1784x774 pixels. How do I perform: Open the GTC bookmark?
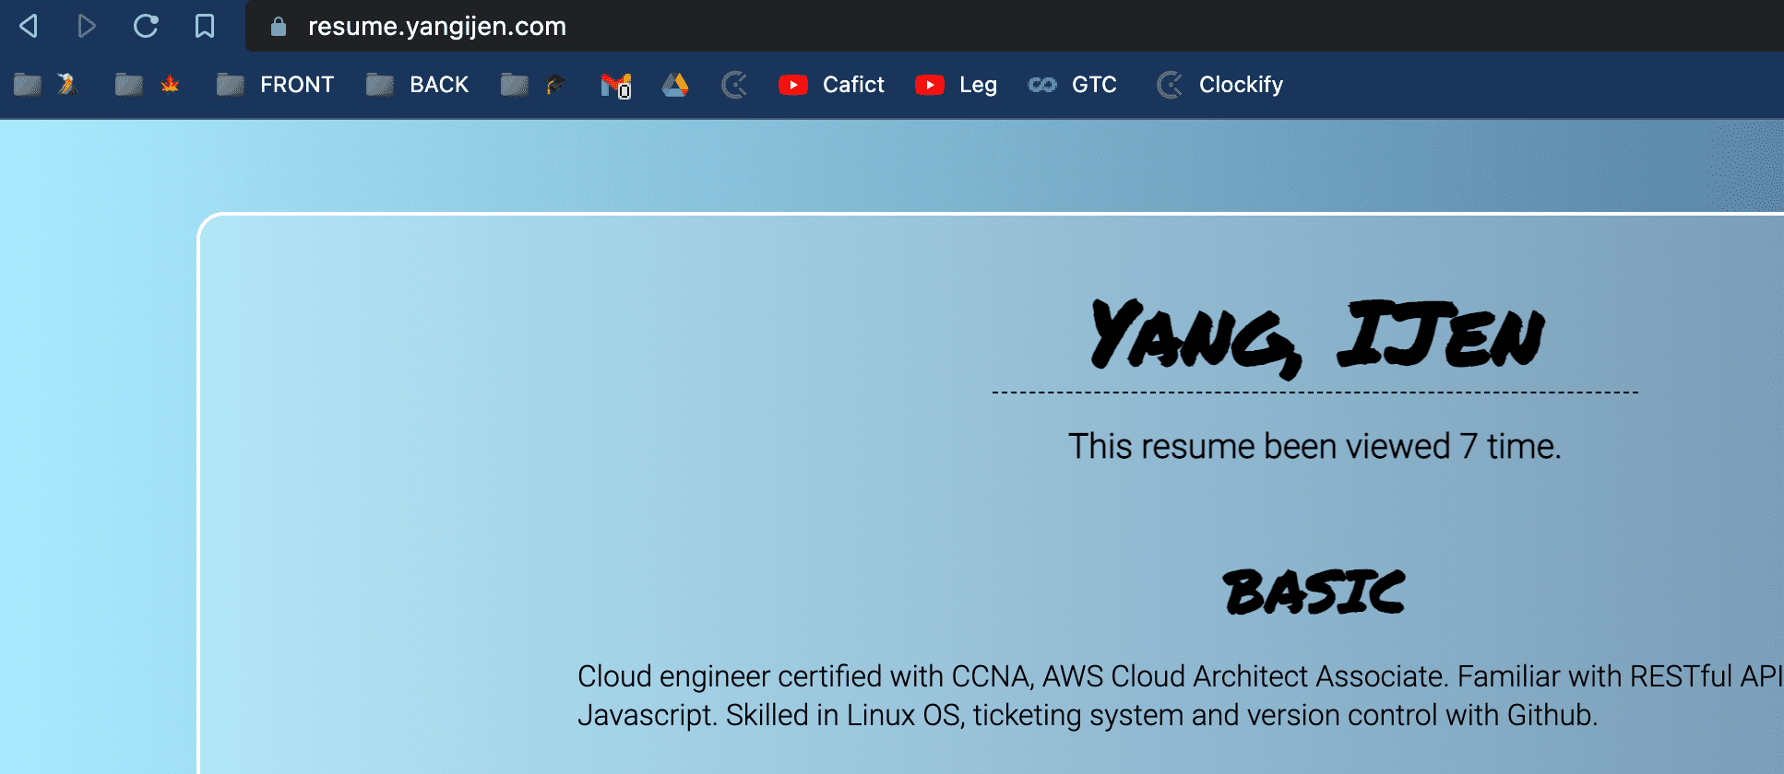[x=1073, y=85]
